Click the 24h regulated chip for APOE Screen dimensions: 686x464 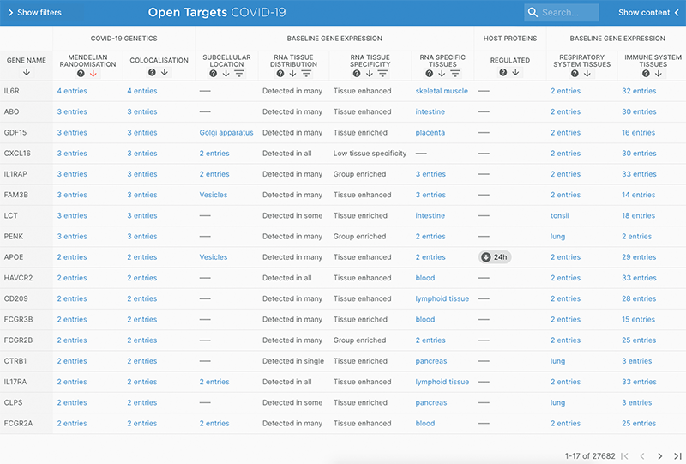495,257
